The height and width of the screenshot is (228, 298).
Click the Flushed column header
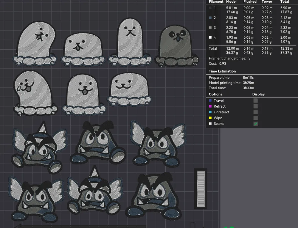point(250,2)
